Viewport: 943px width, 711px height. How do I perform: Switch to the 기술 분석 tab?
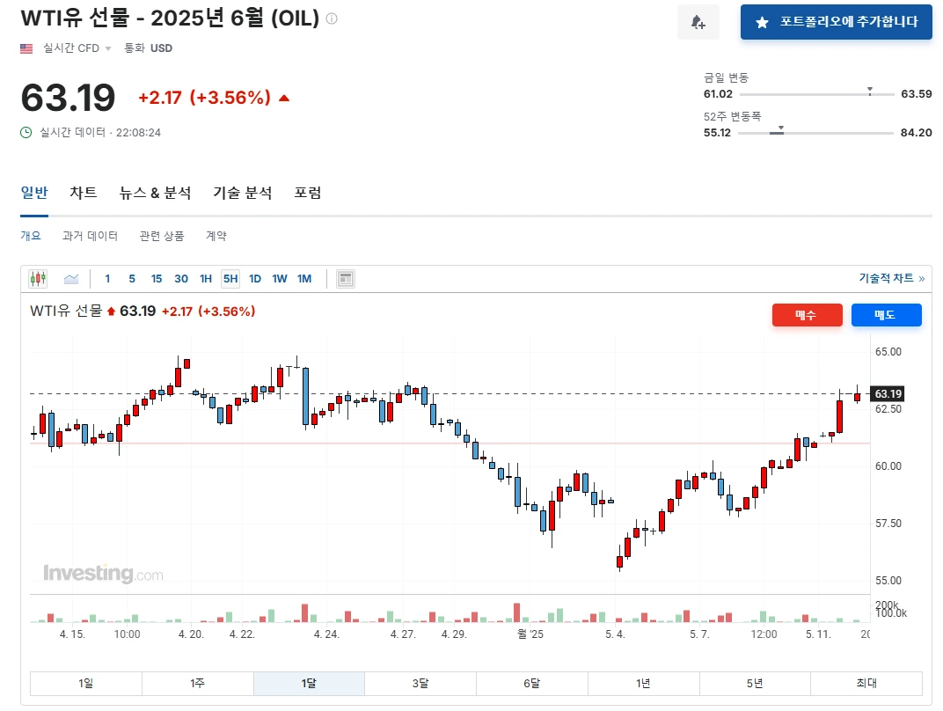(243, 193)
